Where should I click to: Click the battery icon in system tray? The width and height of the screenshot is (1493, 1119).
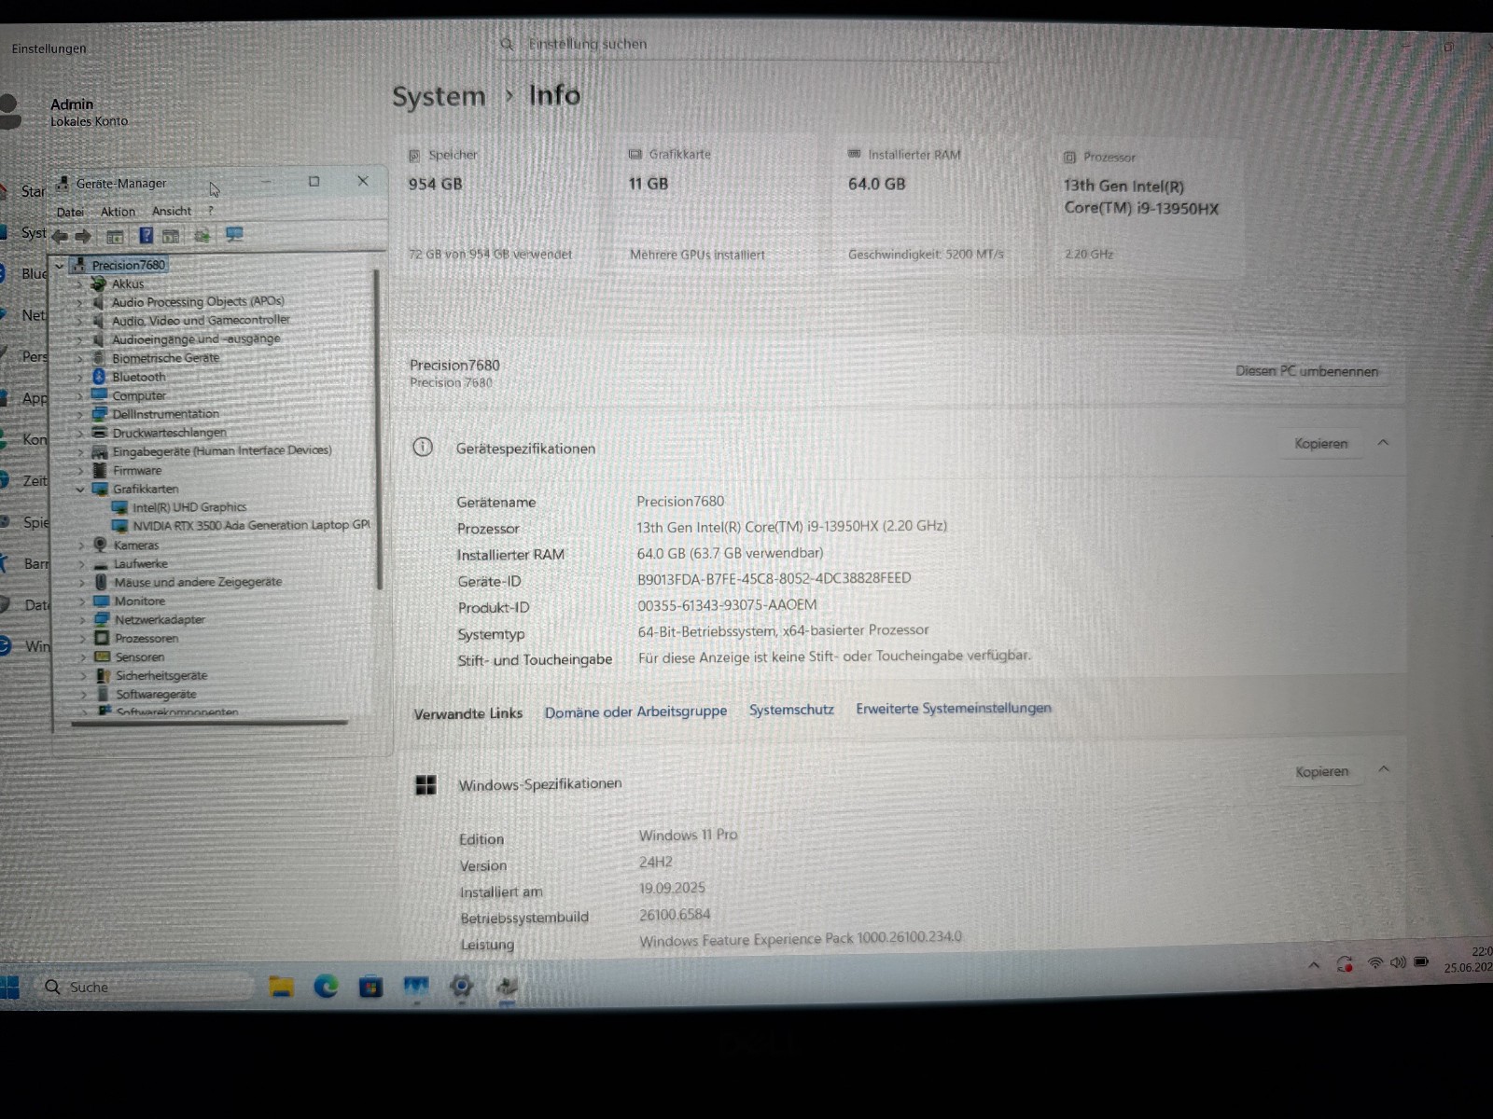point(1421,961)
